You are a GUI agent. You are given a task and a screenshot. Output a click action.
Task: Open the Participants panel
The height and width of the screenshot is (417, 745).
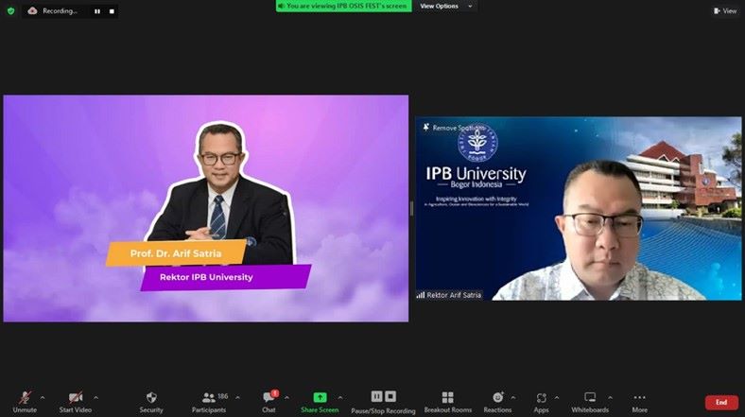(209, 401)
